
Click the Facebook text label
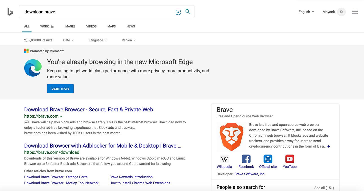246,167
